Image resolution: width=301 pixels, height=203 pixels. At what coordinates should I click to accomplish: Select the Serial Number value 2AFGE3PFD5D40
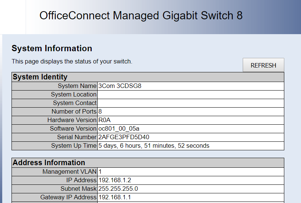click(124, 137)
